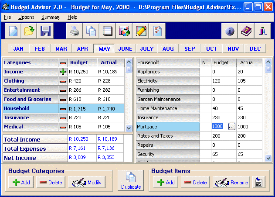Select the Repairs item row
Viewport: 275px width, 197px height.
(168, 145)
